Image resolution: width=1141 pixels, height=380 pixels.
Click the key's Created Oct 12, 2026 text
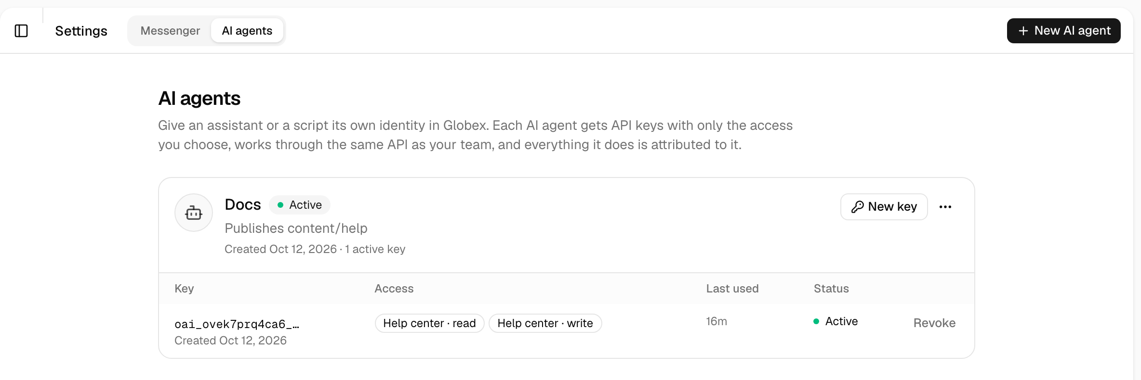(x=230, y=341)
